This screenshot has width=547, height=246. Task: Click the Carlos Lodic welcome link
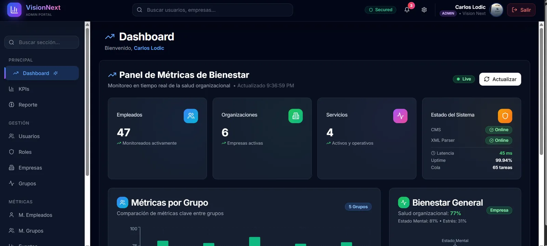click(149, 48)
